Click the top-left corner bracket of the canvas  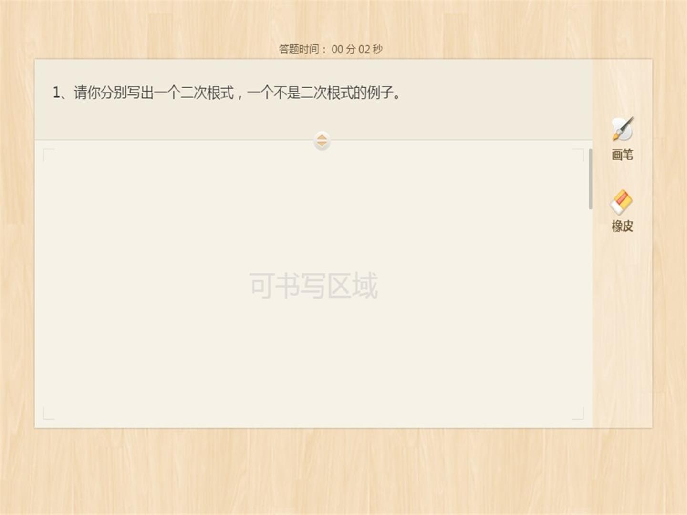48,154
